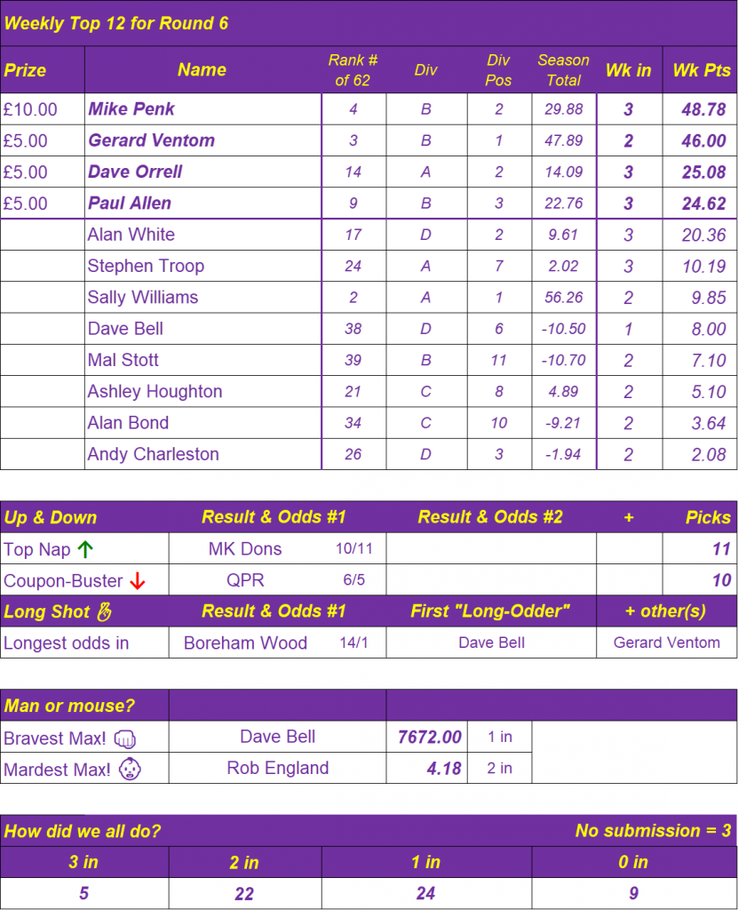This screenshot has height=910, width=738.
Task: Select the name Sally Williams
Action: (143, 297)
